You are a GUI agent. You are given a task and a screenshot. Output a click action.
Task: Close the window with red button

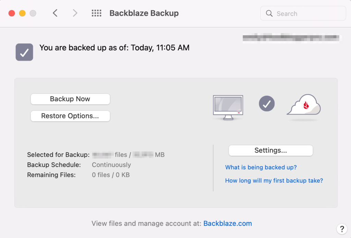(x=12, y=13)
